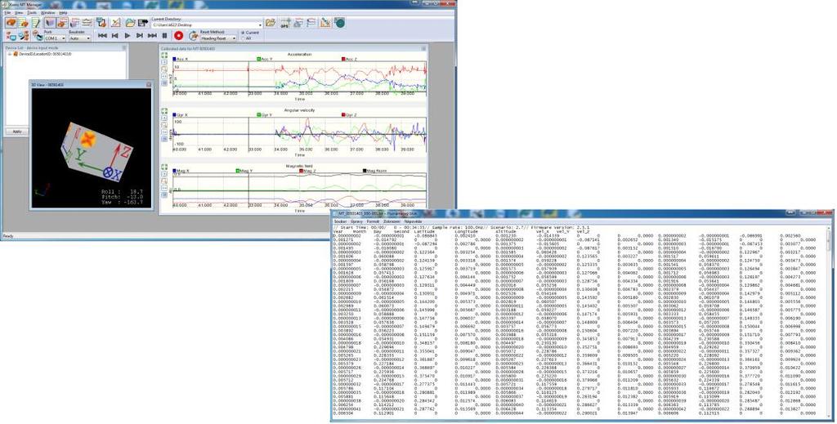Click green zoom-fit icon of Angular velocity graph
Image resolution: width=837 pixels, height=424 pixels.
[x=164, y=111]
